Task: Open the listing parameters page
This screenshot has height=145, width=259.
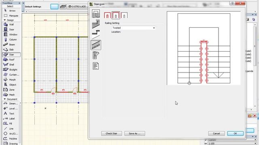Action: (96, 55)
